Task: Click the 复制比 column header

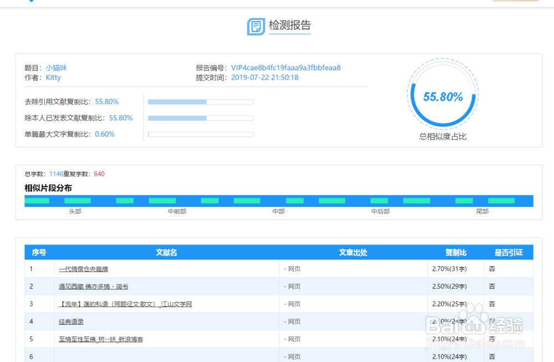Action: pyautogui.click(x=456, y=252)
